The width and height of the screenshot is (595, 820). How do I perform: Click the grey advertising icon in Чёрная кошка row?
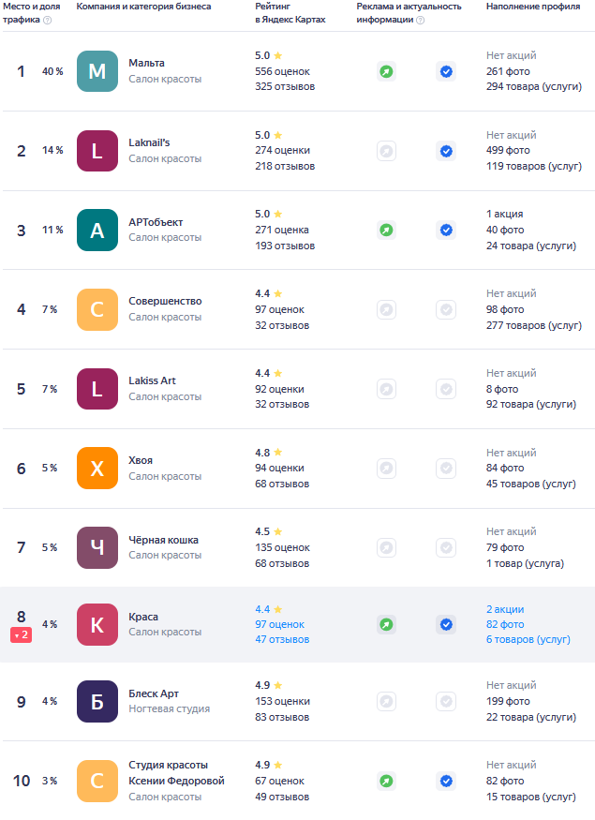click(386, 547)
